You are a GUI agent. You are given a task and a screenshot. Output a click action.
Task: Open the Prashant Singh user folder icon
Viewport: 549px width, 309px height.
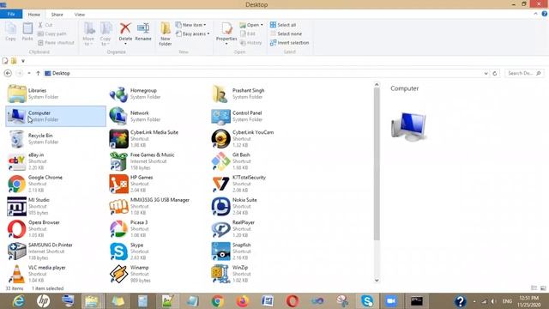(220, 94)
